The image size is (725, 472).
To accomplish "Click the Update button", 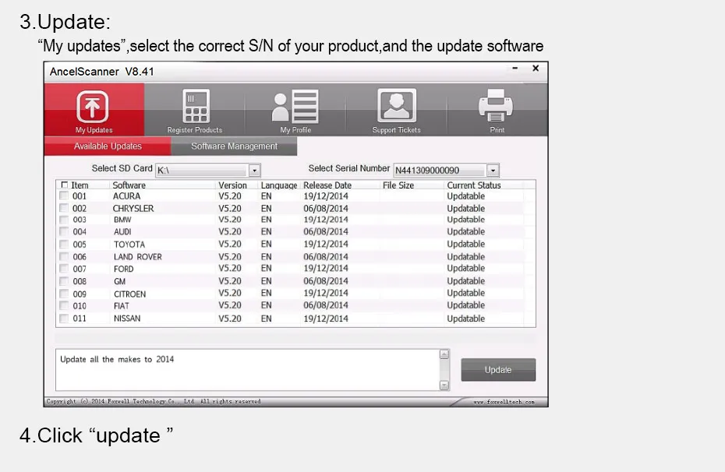I will point(498,369).
